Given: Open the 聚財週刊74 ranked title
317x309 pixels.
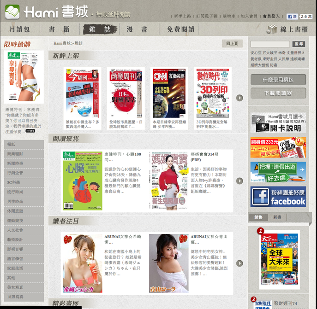Looking at the screenshot, I should click(x=286, y=303).
